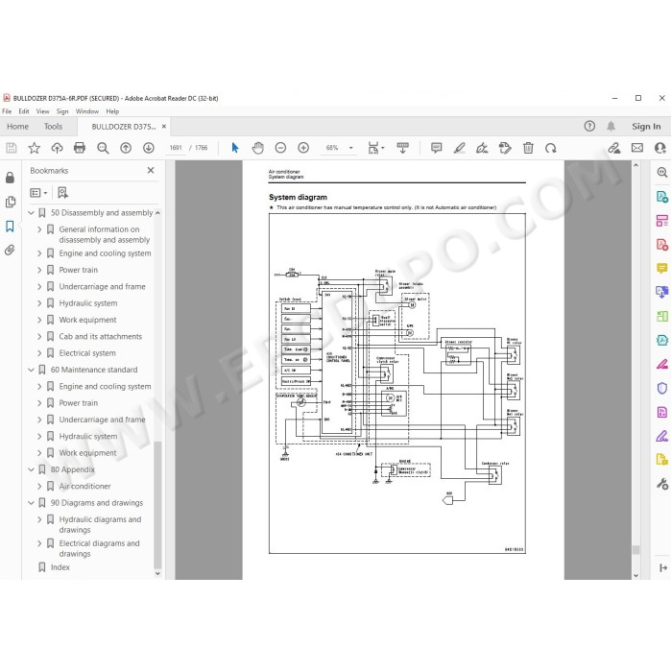Open the bookmark options dropdown
672x672 pixels.
tap(38, 193)
